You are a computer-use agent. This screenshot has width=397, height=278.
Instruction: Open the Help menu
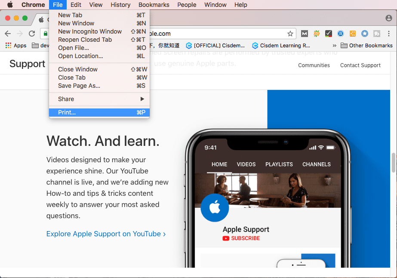(x=240, y=5)
